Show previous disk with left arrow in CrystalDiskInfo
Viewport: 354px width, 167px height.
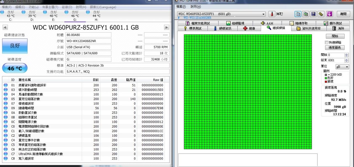coord(5,27)
